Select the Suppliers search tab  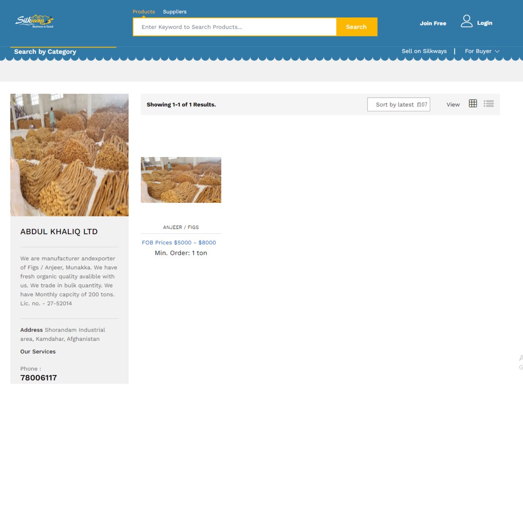pyautogui.click(x=175, y=12)
